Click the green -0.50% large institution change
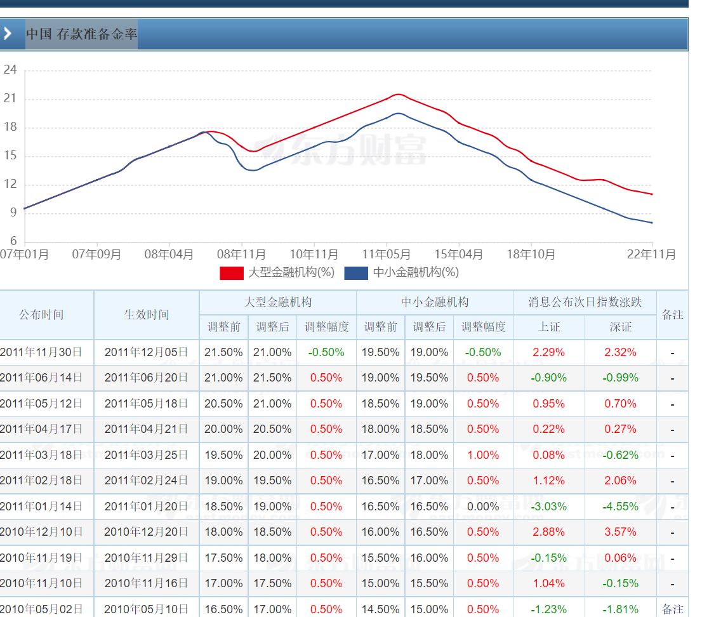The width and height of the screenshot is (702, 617). pyautogui.click(x=326, y=352)
